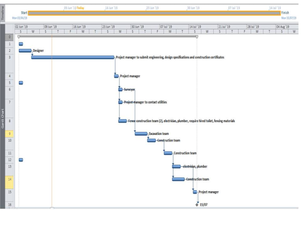Click the task bar in row 12
301x225 pixels.
coord(21,160)
